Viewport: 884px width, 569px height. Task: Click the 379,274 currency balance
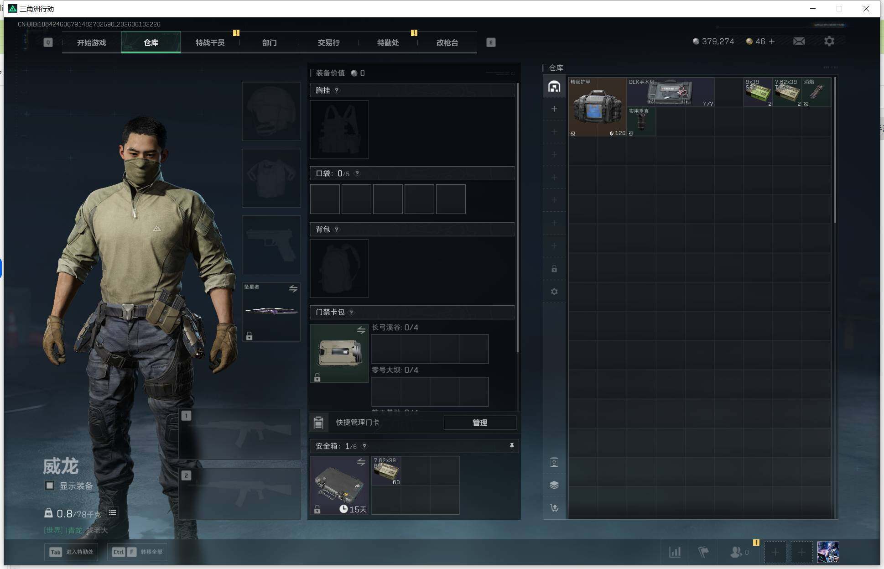click(x=713, y=42)
